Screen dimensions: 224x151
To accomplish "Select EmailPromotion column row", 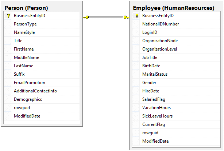I will point(30,83).
